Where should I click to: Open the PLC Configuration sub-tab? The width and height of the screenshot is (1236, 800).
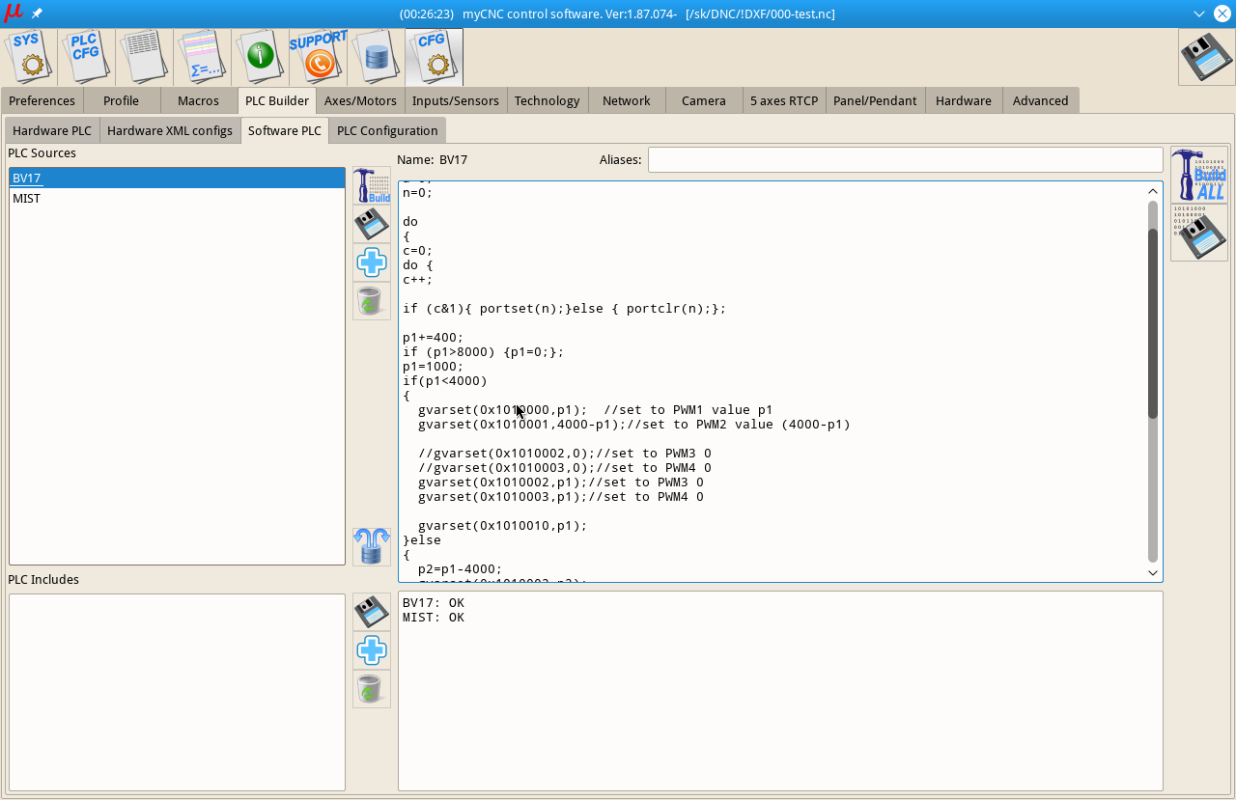click(x=387, y=131)
